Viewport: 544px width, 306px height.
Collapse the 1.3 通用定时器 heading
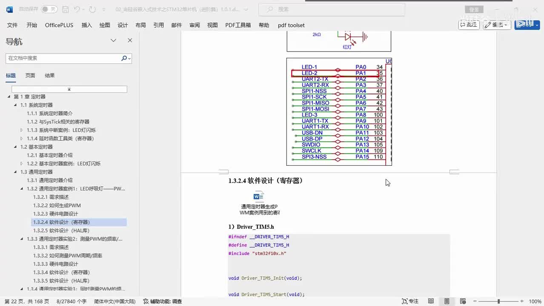click(16, 172)
